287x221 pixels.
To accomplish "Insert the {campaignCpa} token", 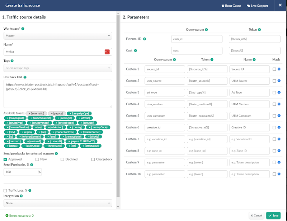I will click(x=79, y=113).
